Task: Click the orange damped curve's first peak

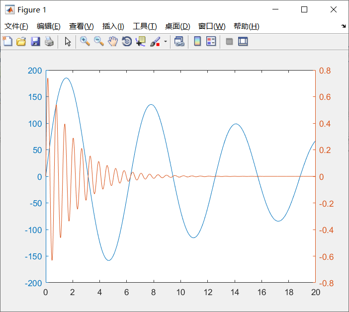Action: click(48, 78)
